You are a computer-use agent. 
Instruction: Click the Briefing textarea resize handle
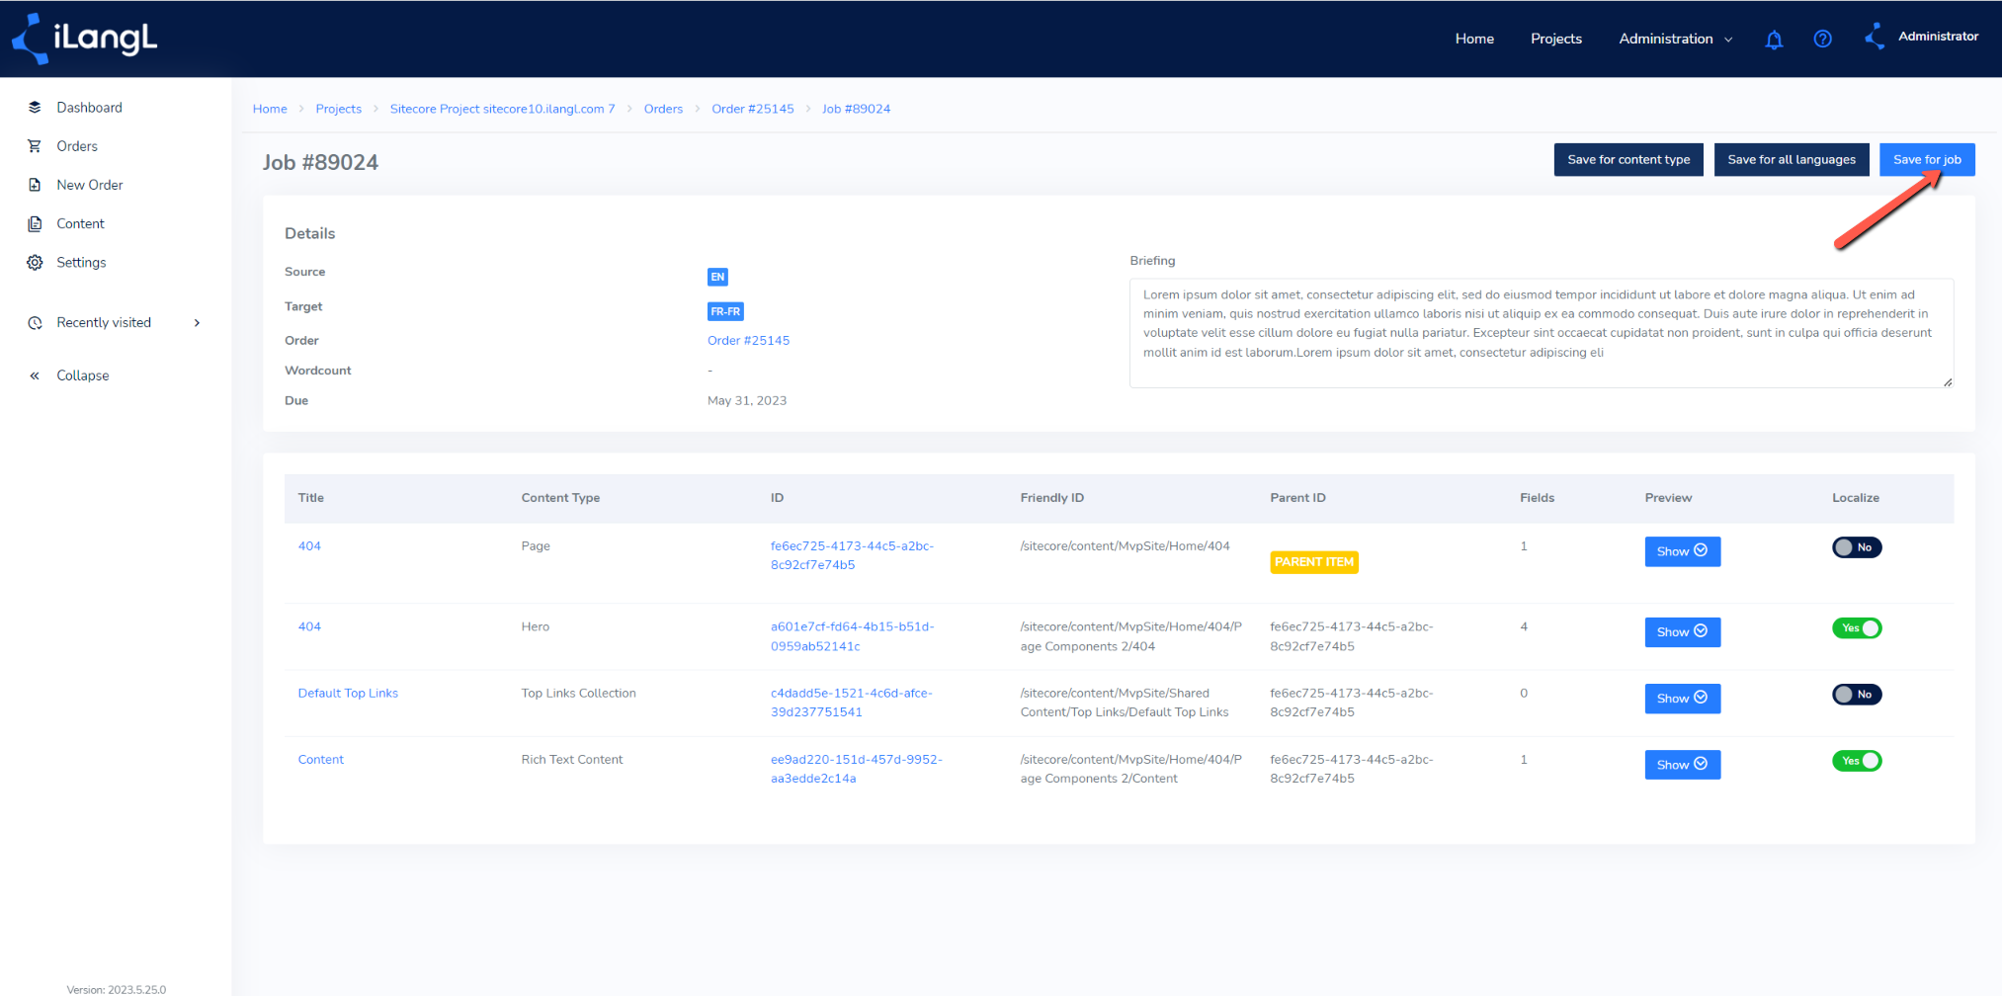1947,381
